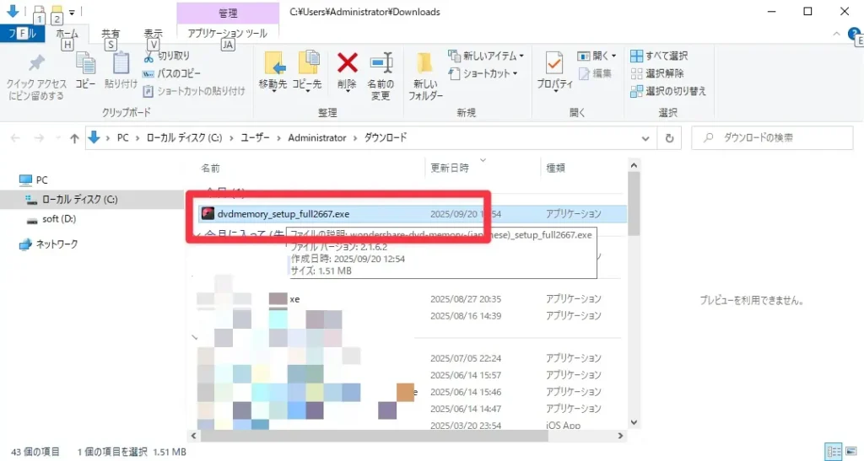
Task: Click Paste shortcut (ショートカットの貼り付け)
Action: [x=194, y=91]
